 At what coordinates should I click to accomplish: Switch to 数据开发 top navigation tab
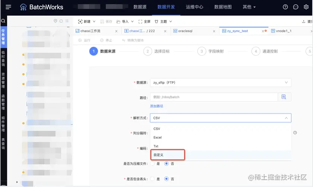coord(166,7)
